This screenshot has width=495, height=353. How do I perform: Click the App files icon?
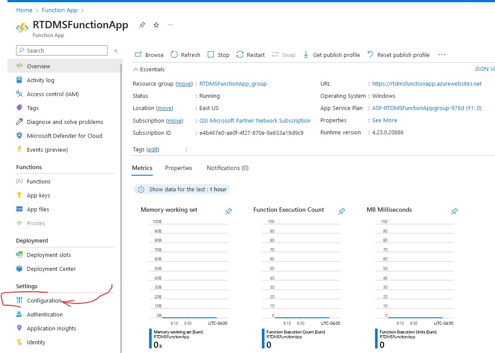[x=19, y=209]
